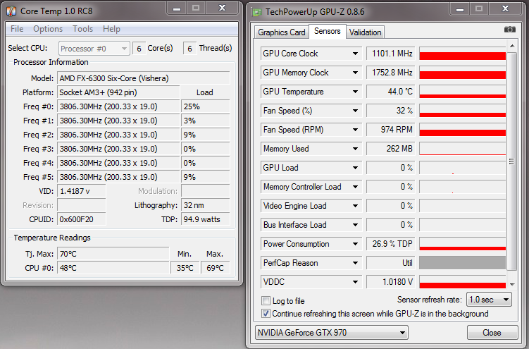Open the Options menu in Core Temp
529x349 pixels.
point(48,29)
